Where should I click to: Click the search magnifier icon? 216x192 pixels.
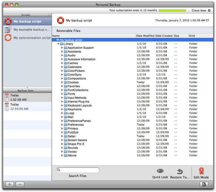tap(59, 170)
